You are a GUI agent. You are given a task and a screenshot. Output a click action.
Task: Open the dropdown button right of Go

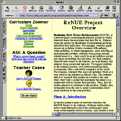tap(114, 15)
